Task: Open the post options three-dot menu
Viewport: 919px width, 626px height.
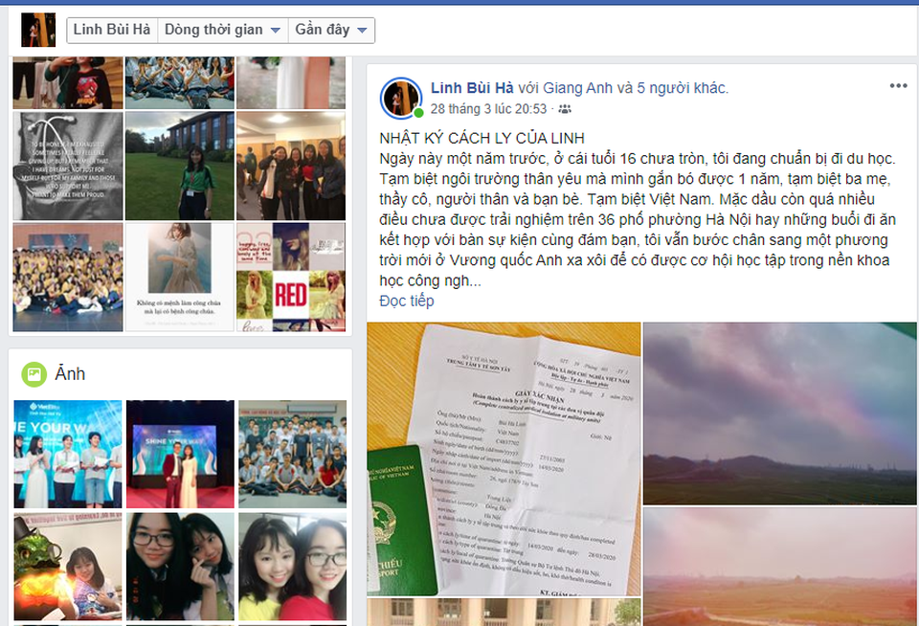Action: [x=897, y=86]
